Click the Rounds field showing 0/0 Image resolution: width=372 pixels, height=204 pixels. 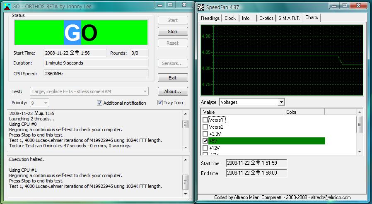(139, 53)
